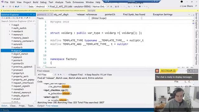Viewport: 199px width, 112px height.
Task: Expand the map.h tree node
Action: click(x=10, y=25)
